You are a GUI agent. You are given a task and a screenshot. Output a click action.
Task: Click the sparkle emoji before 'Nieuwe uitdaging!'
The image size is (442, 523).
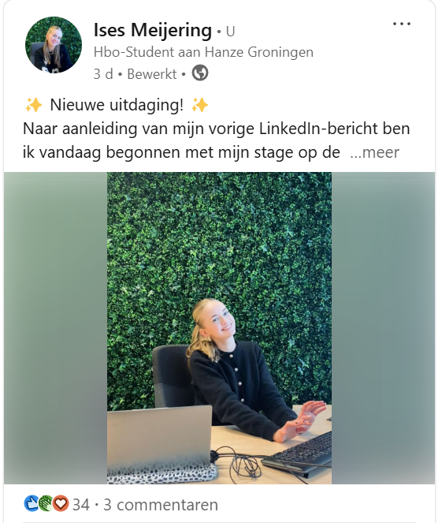[x=33, y=105]
